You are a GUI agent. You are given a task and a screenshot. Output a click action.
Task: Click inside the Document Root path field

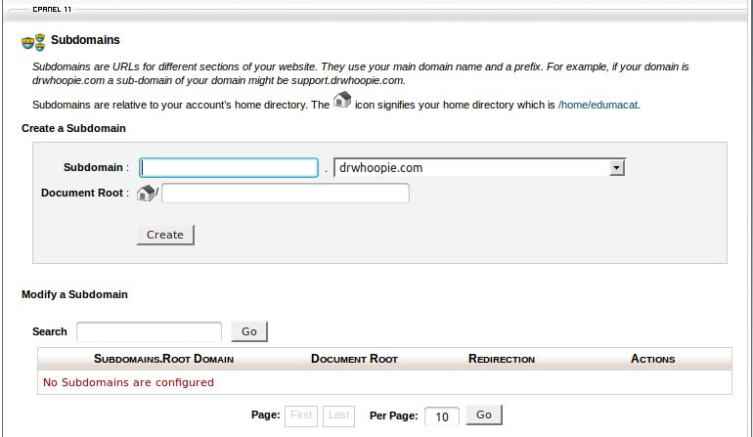(x=285, y=194)
